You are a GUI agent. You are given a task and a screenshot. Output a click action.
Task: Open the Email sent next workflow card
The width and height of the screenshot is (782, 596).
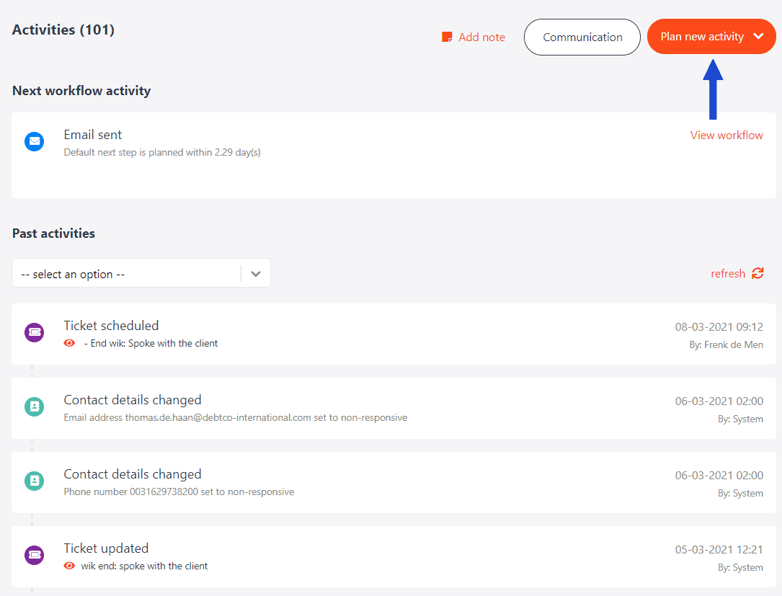click(x=394, y=155)
